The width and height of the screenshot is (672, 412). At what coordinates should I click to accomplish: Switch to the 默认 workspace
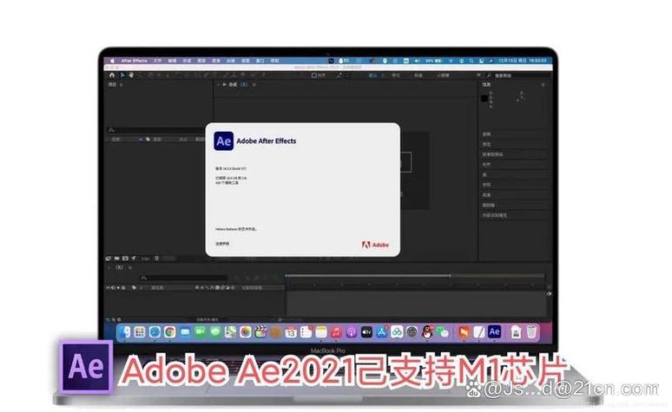(x=373, y=75)
